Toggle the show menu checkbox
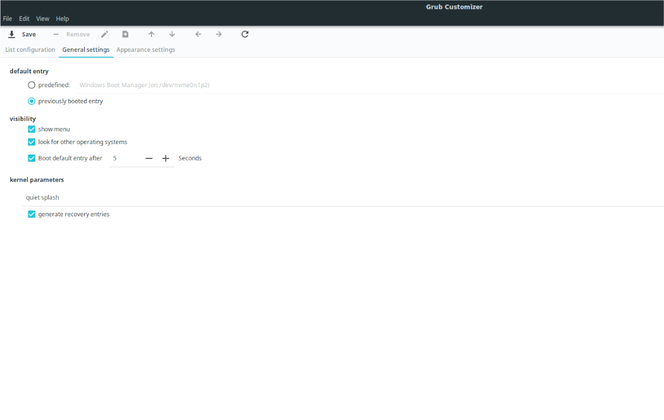Viewport: 664px width, 420px height. (32, 129)
